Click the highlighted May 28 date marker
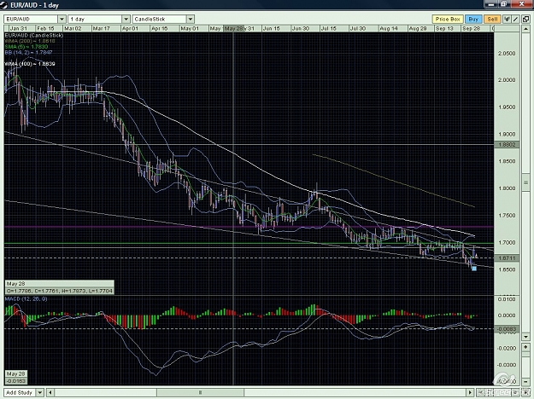The height and width of the screenshot is (399, 534). pos(233,28)
